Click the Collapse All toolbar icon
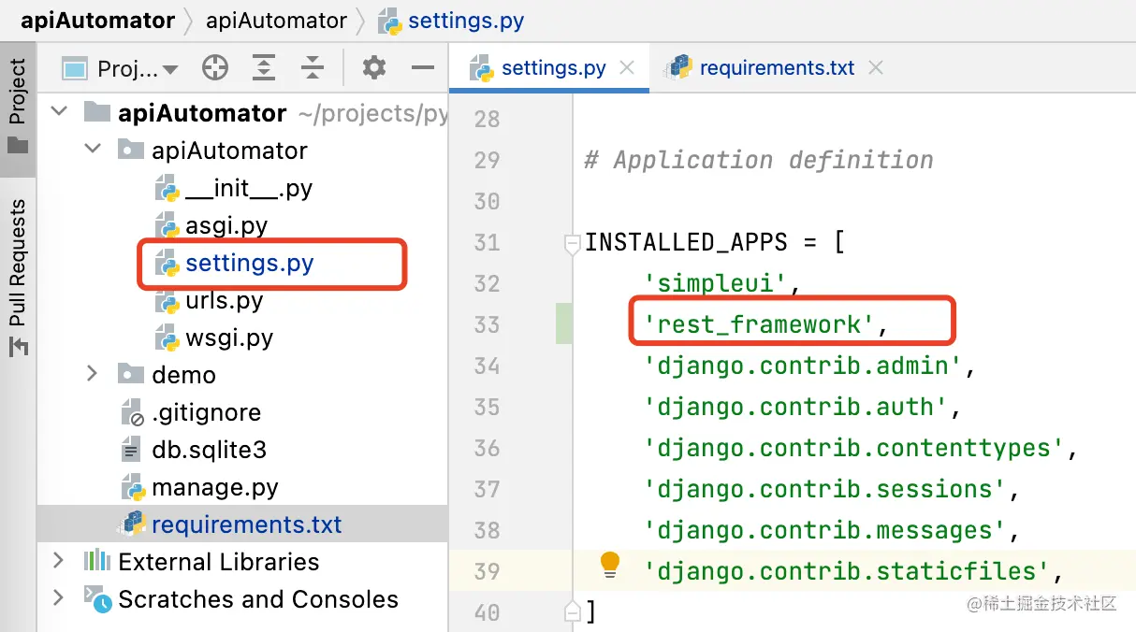 coord(312,68)
